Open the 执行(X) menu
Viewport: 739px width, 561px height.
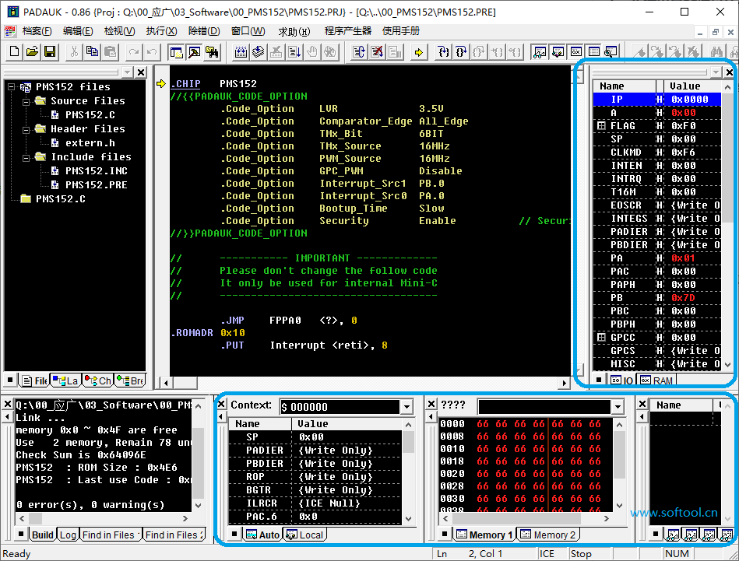tap(161, 31)
